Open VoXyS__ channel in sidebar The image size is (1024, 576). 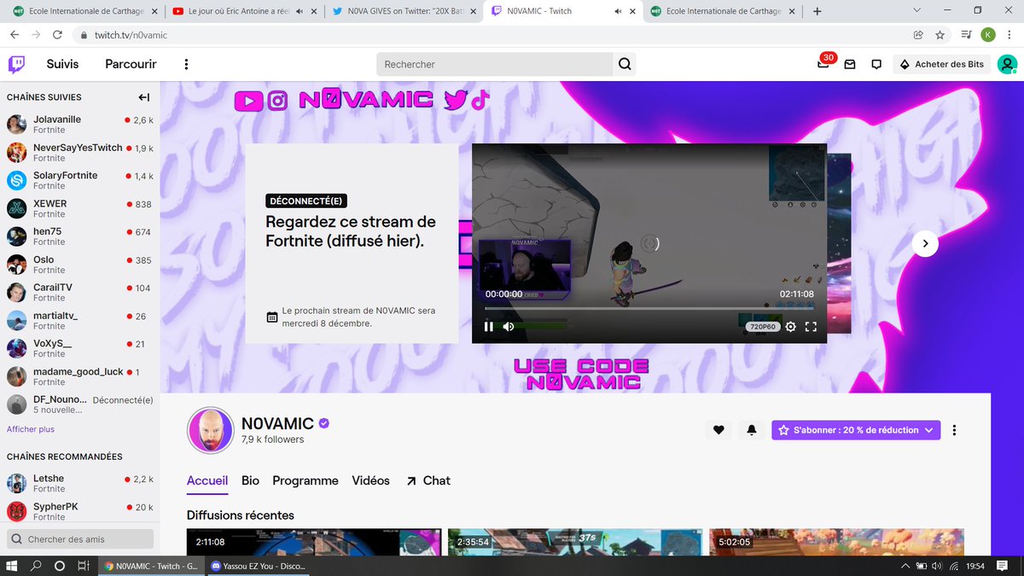(79, 348)
